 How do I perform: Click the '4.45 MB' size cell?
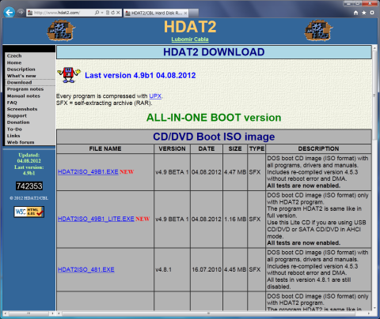[x=235, y=269]
